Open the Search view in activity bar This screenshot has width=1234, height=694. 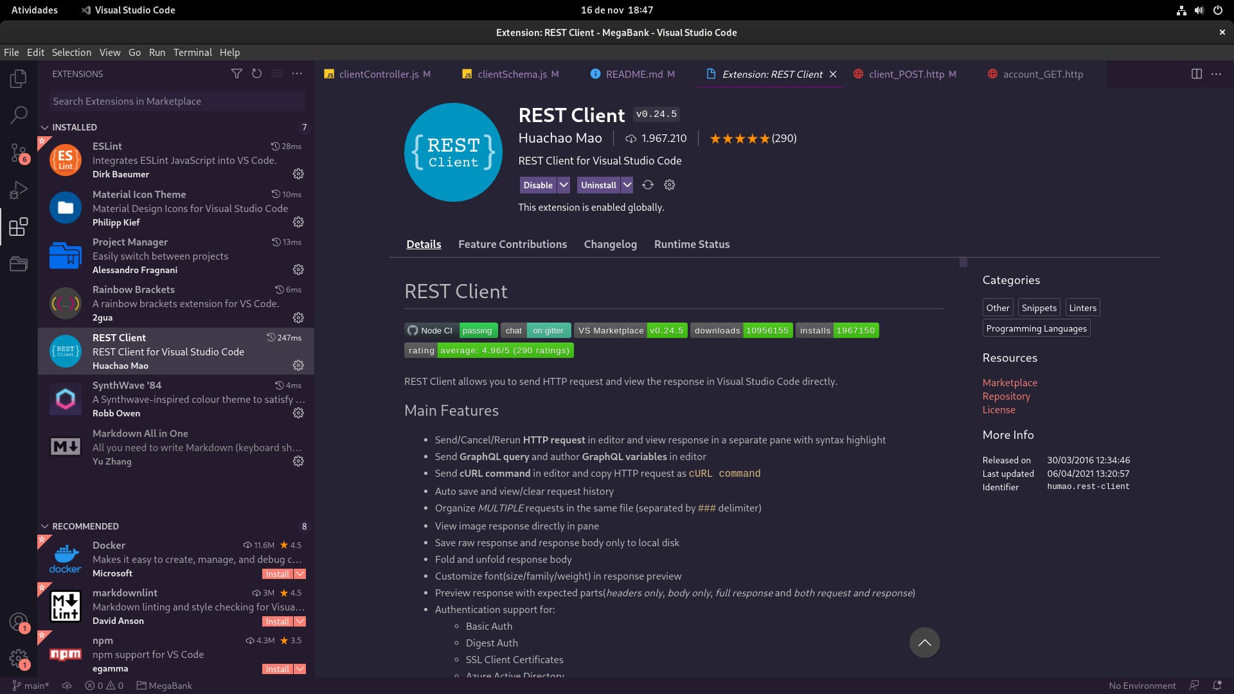coord(19,115)
